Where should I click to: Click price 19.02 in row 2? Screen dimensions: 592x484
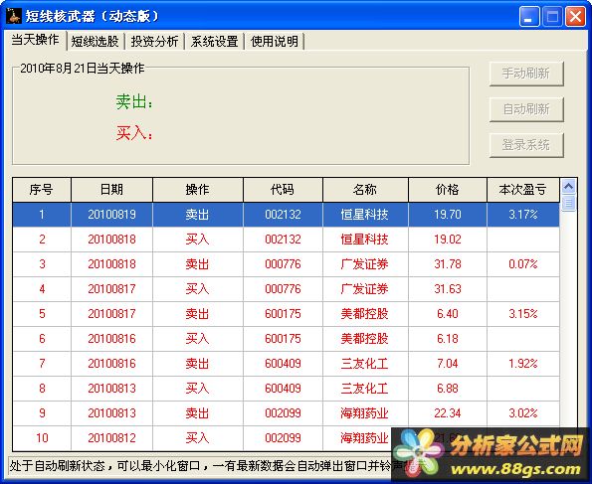[x=448, y=240]
